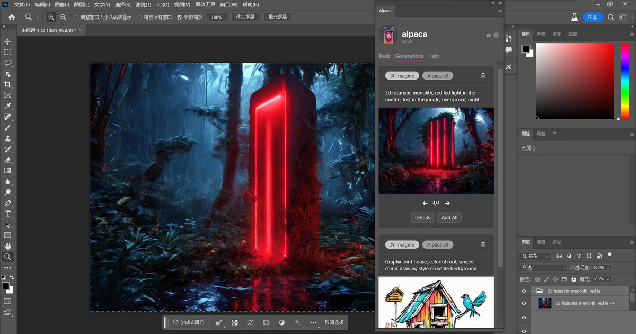Click the 适合屏幕 button
The image size is (636, 334).
click(x=244, y=17)
